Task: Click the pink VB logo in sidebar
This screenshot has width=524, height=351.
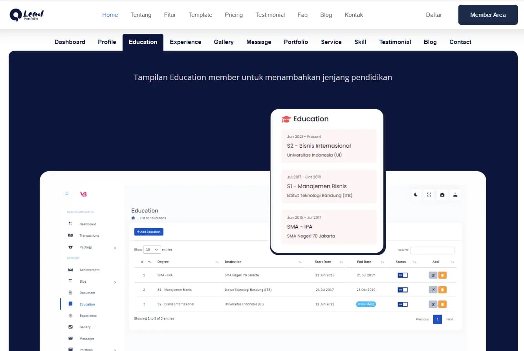Action: click(83, 194)
